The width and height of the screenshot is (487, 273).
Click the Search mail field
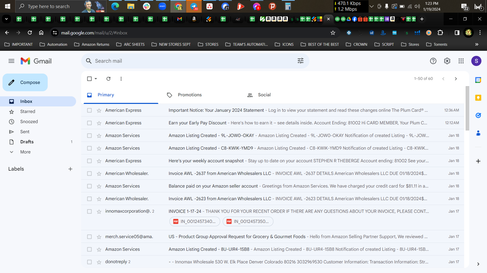(x=195, y=61)
